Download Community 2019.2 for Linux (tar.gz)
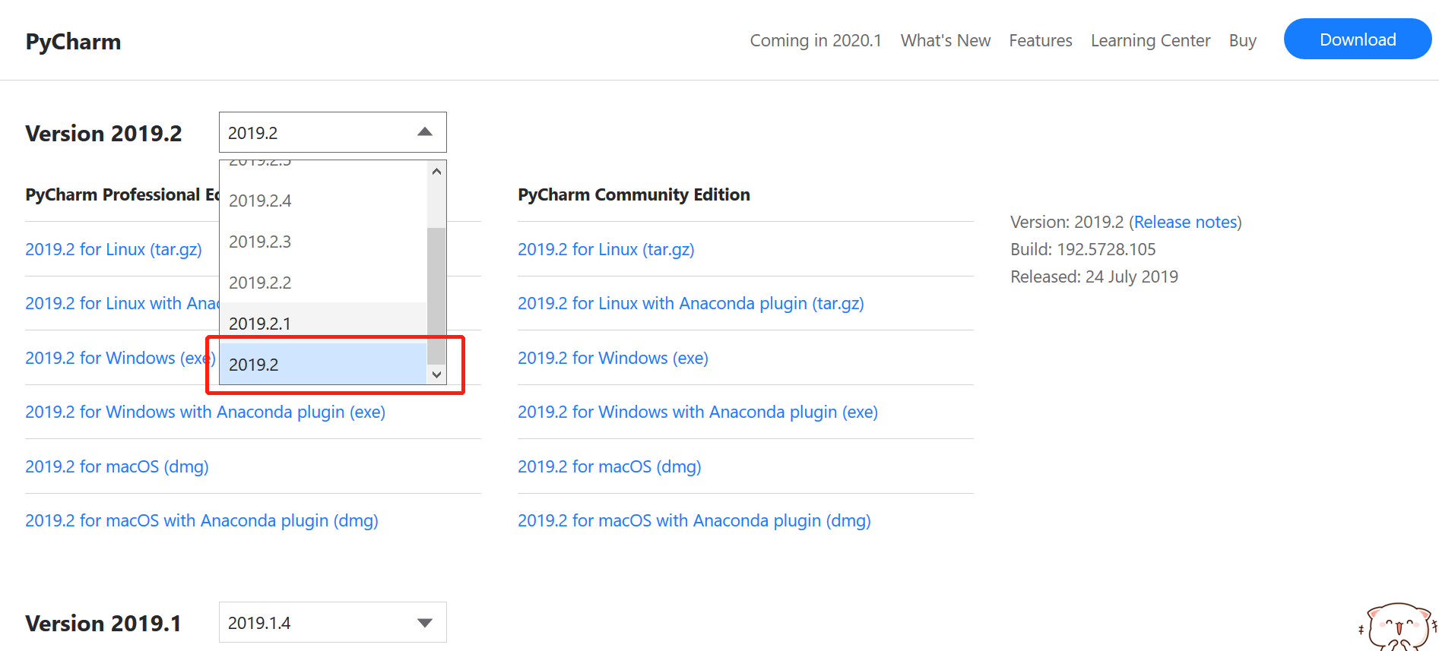Viewport: 1439px width, 651px height. coord(606,249)
